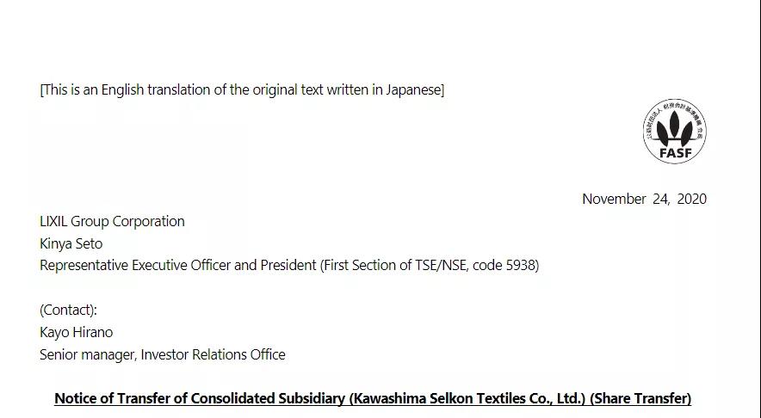This screenshot has height=418, width=761.
Task: Click the Senior manager title text
Action: pyautogui.click(x=86, y=354)
